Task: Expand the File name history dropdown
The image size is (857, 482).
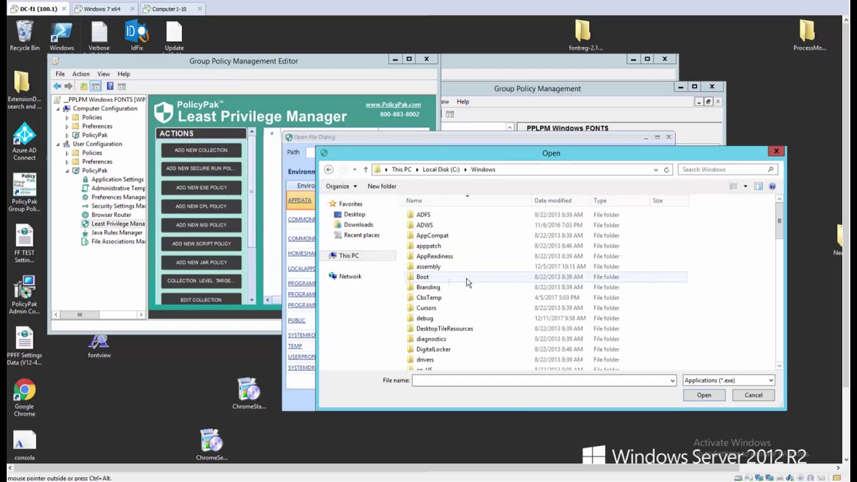Action: tap(672, 380)
